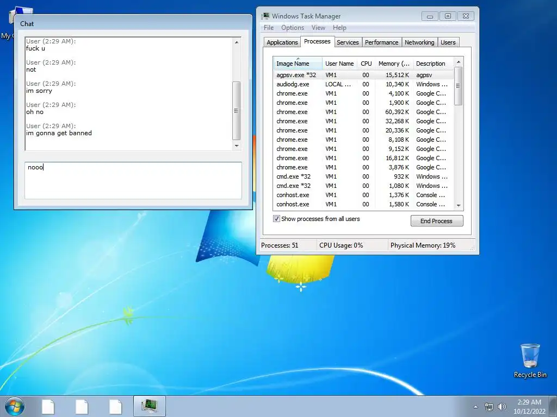
Task: Open the volume speaker tray icon
Action: 502,407
